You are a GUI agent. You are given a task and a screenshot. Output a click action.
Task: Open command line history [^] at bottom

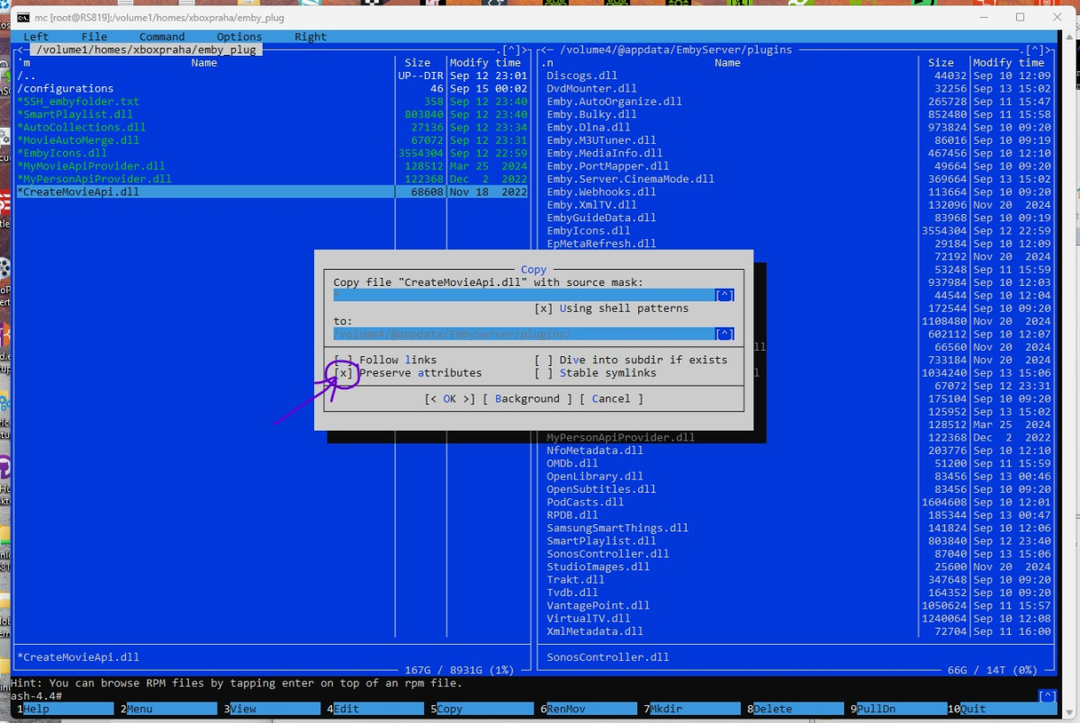click(x=1047, y=696)
